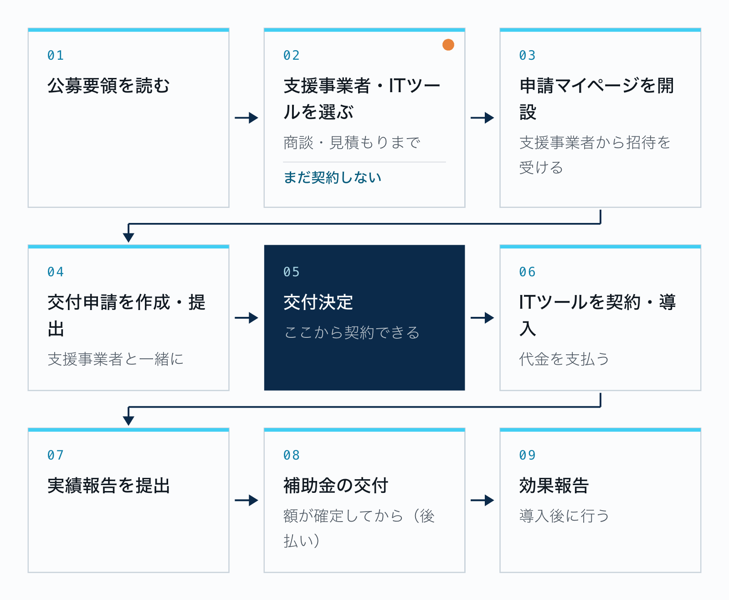Click 代金を支払う description

564,359
